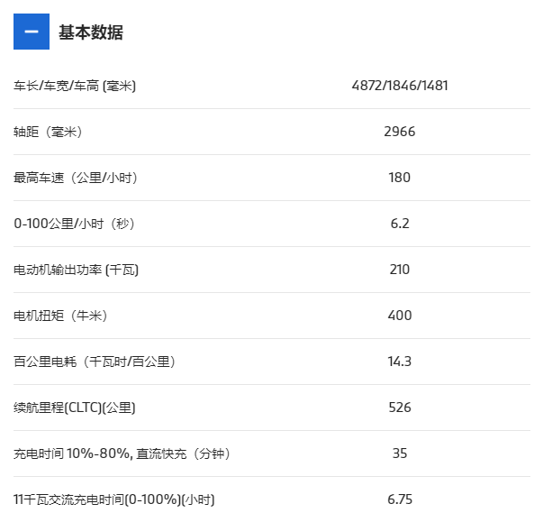Click the top speed value 180
The image size is (534, 513).
click(400, 178)
